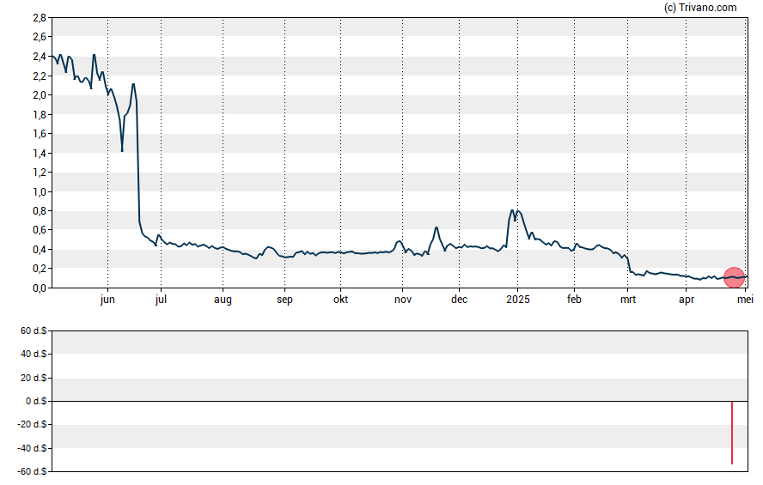Click the '1,8' price axis value

click(x=40, y=115)
